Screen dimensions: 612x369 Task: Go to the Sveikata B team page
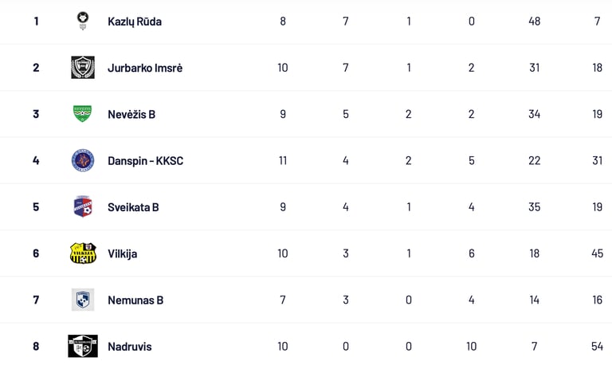click(x=133, y=207)
